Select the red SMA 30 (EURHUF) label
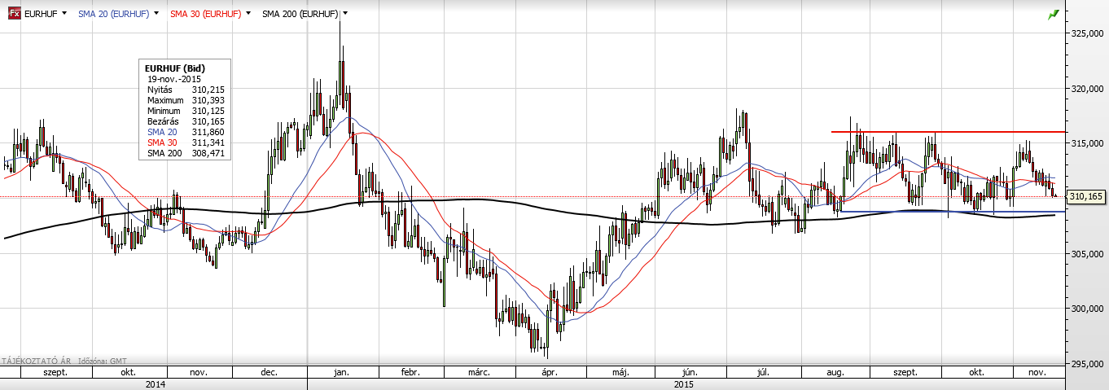 point(205,14)
